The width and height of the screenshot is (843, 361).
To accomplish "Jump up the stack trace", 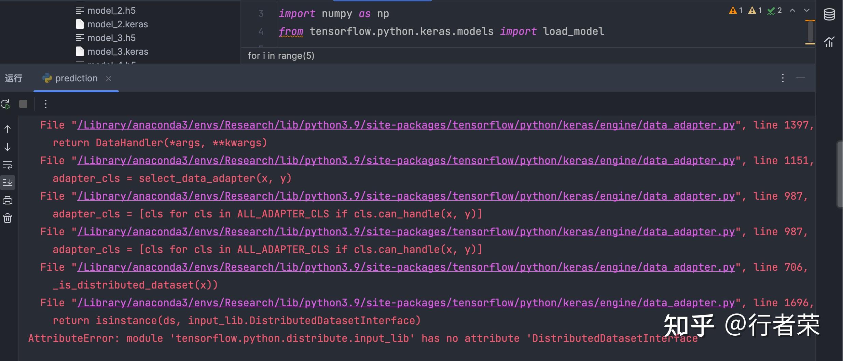I will pos(8,129).
